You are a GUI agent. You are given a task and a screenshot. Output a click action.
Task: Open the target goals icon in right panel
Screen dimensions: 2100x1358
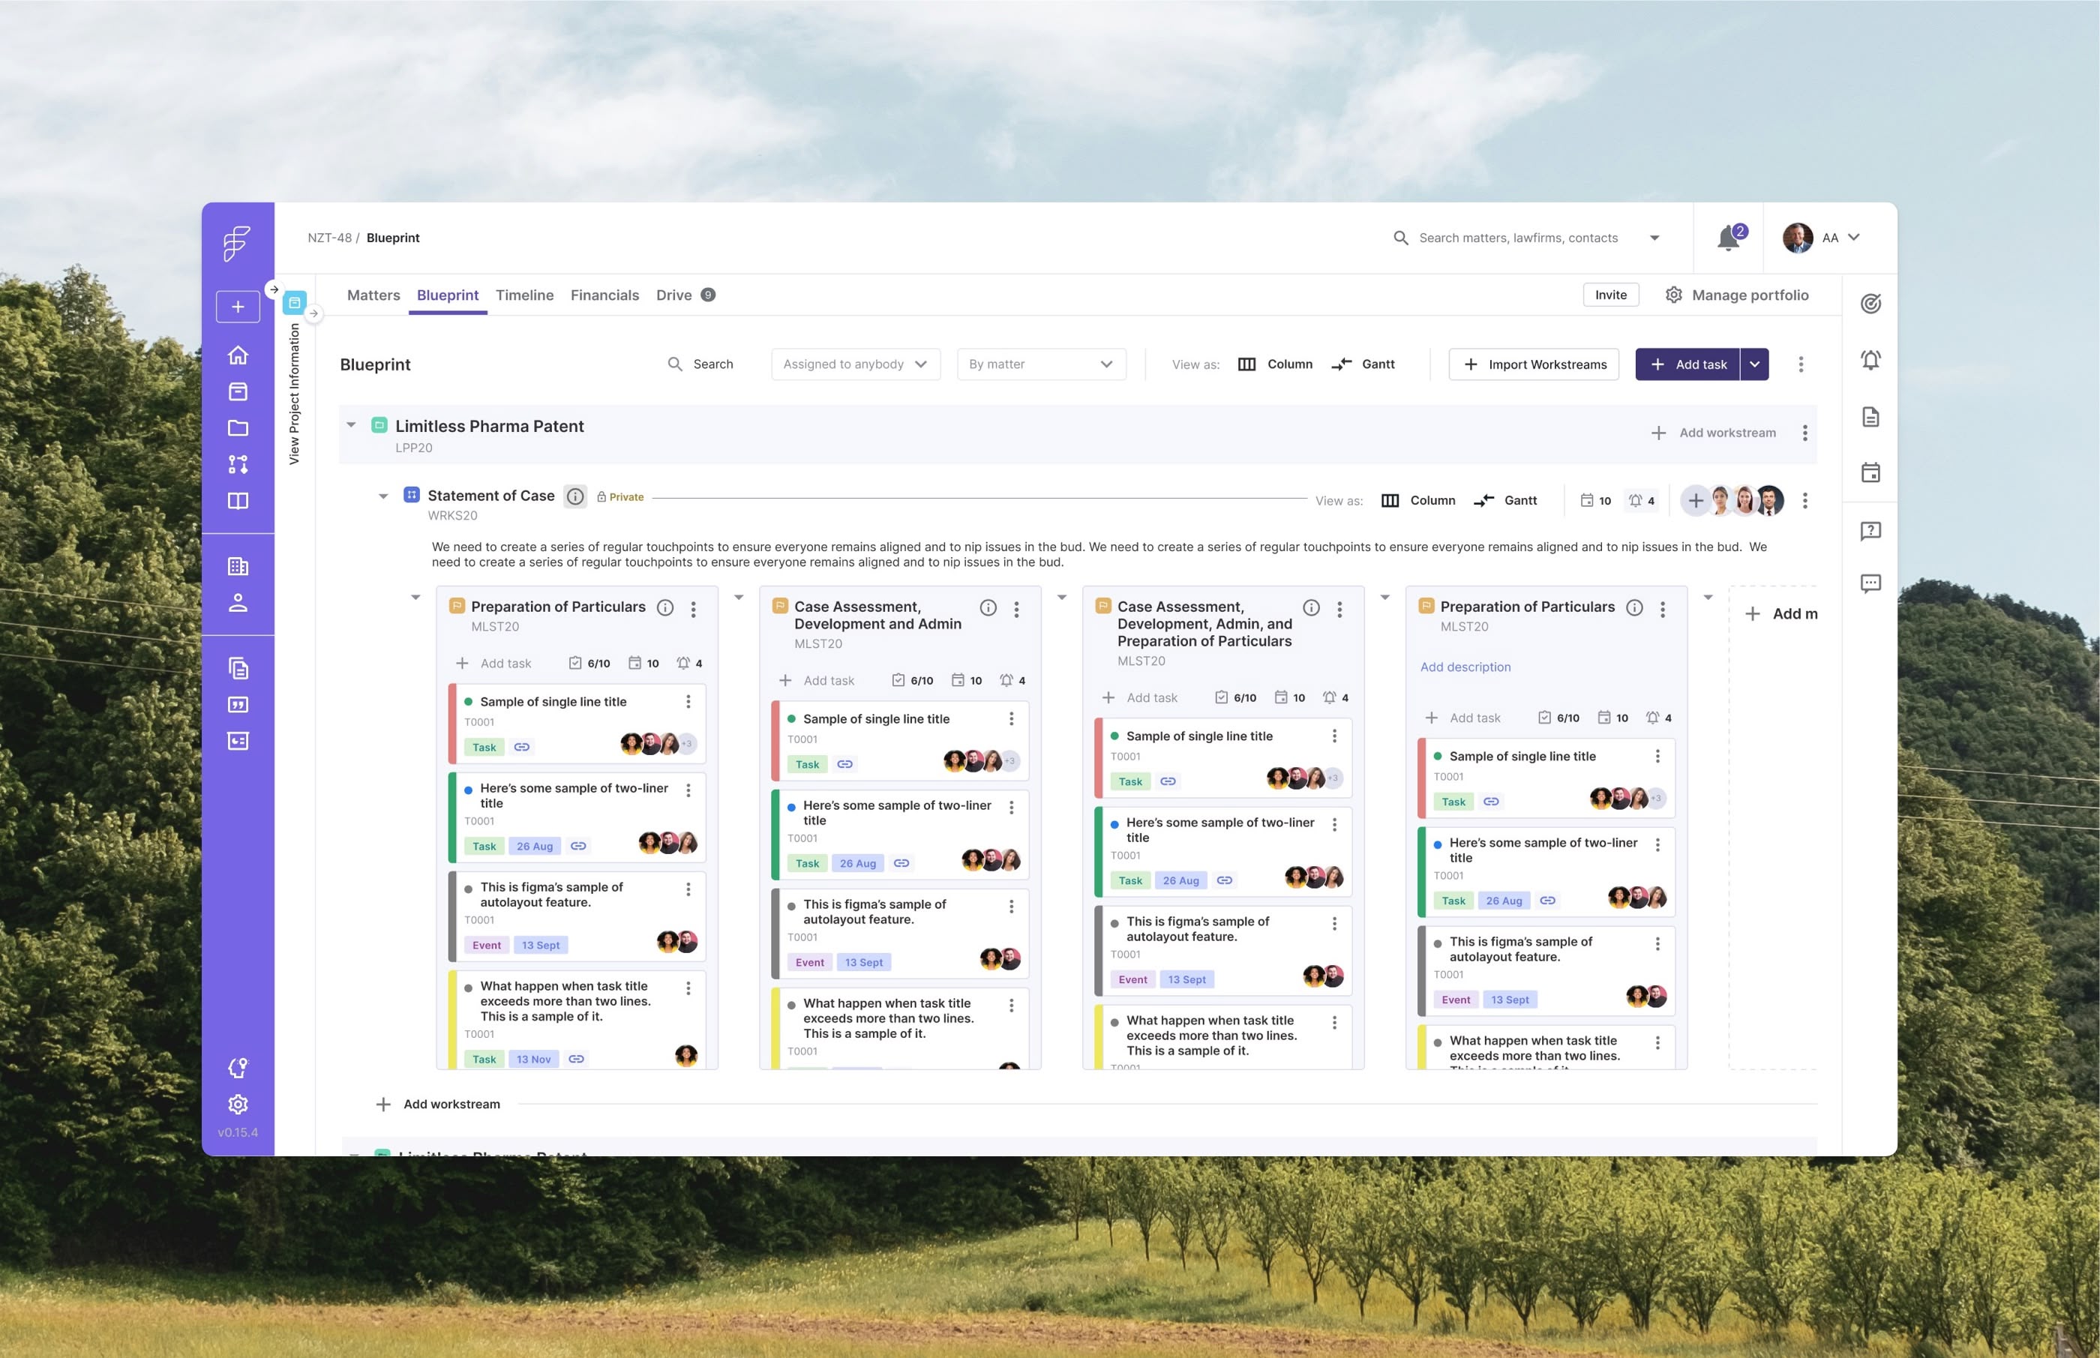click(x=1870, y=304)
